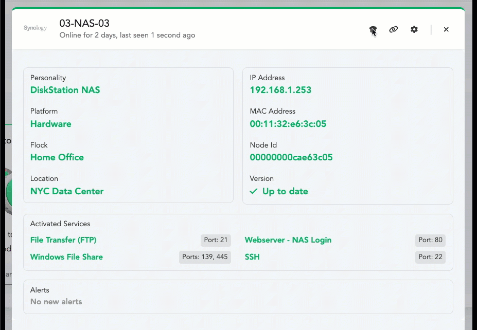This screenshot has width=477, height=330.
Task: Click the icon hidden under the cursor
Action: point(373,30)
